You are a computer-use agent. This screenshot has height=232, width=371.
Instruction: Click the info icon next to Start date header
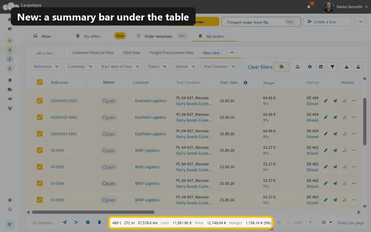[245, 83]
